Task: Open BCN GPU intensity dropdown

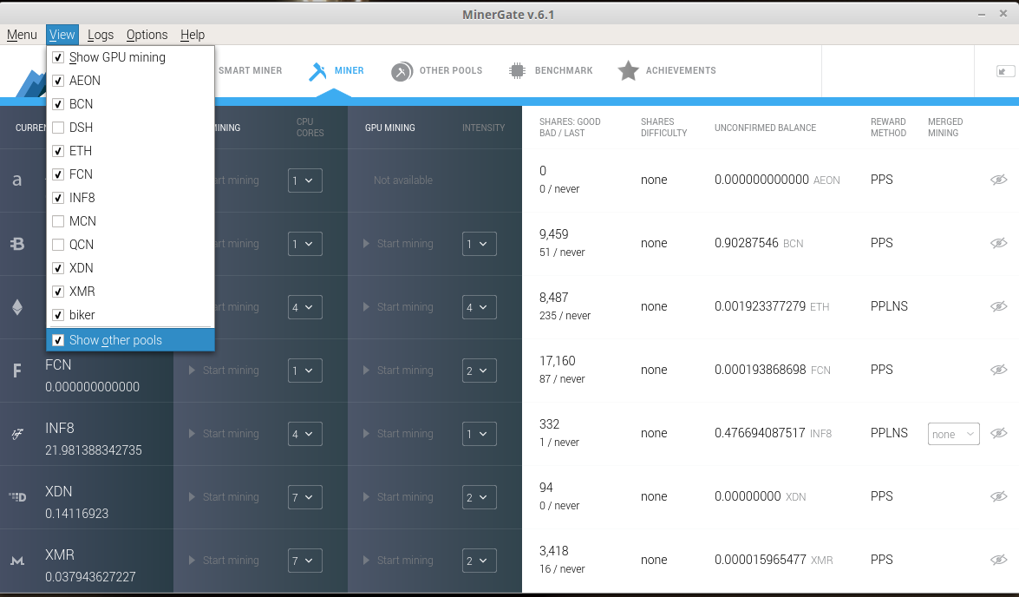Action: [479, 244]
